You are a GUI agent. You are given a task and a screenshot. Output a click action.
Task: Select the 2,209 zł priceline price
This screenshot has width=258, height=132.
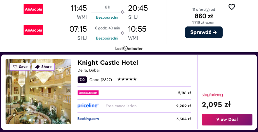[x=184, y=106]
